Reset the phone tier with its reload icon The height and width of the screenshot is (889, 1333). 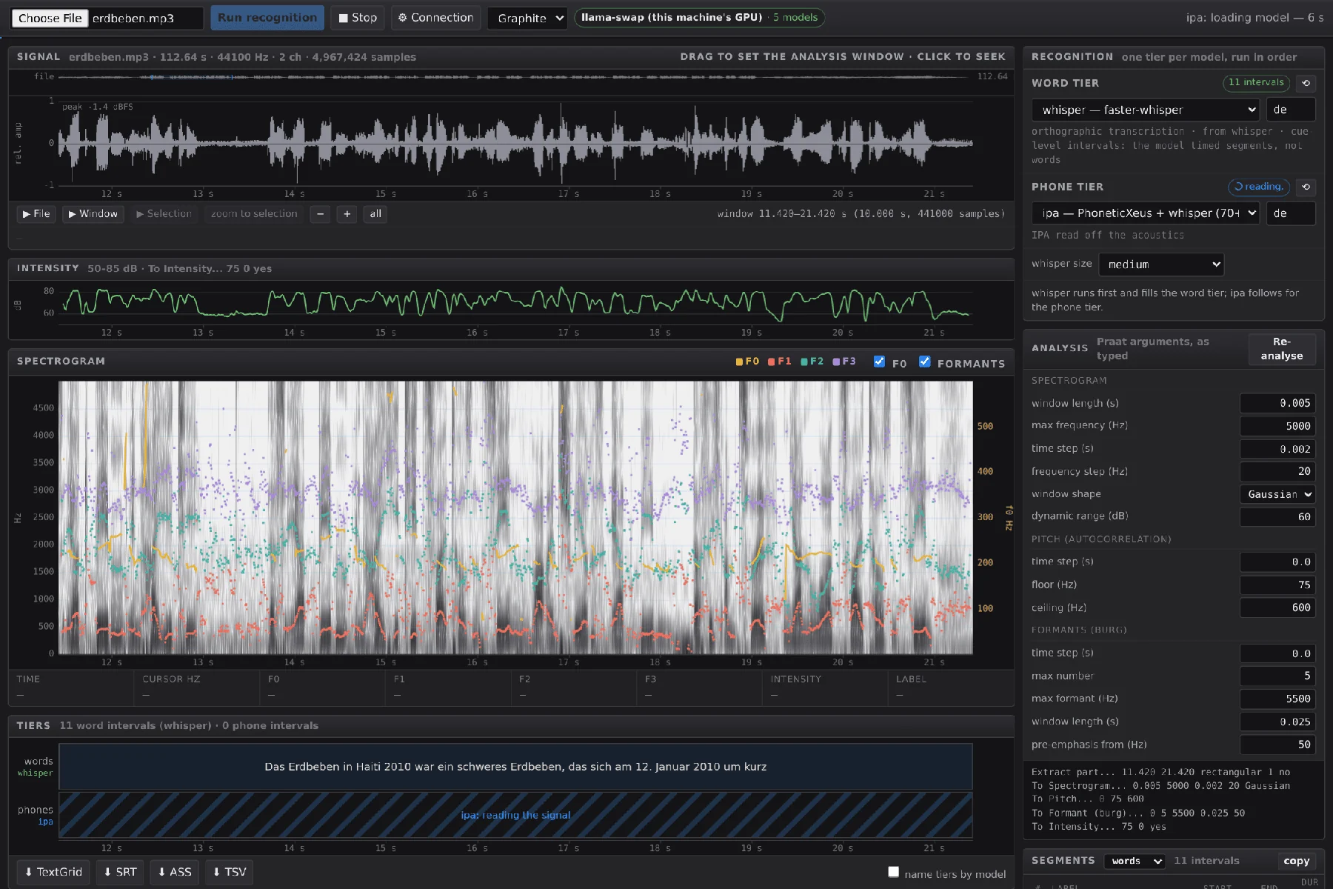click(1306, 187)
